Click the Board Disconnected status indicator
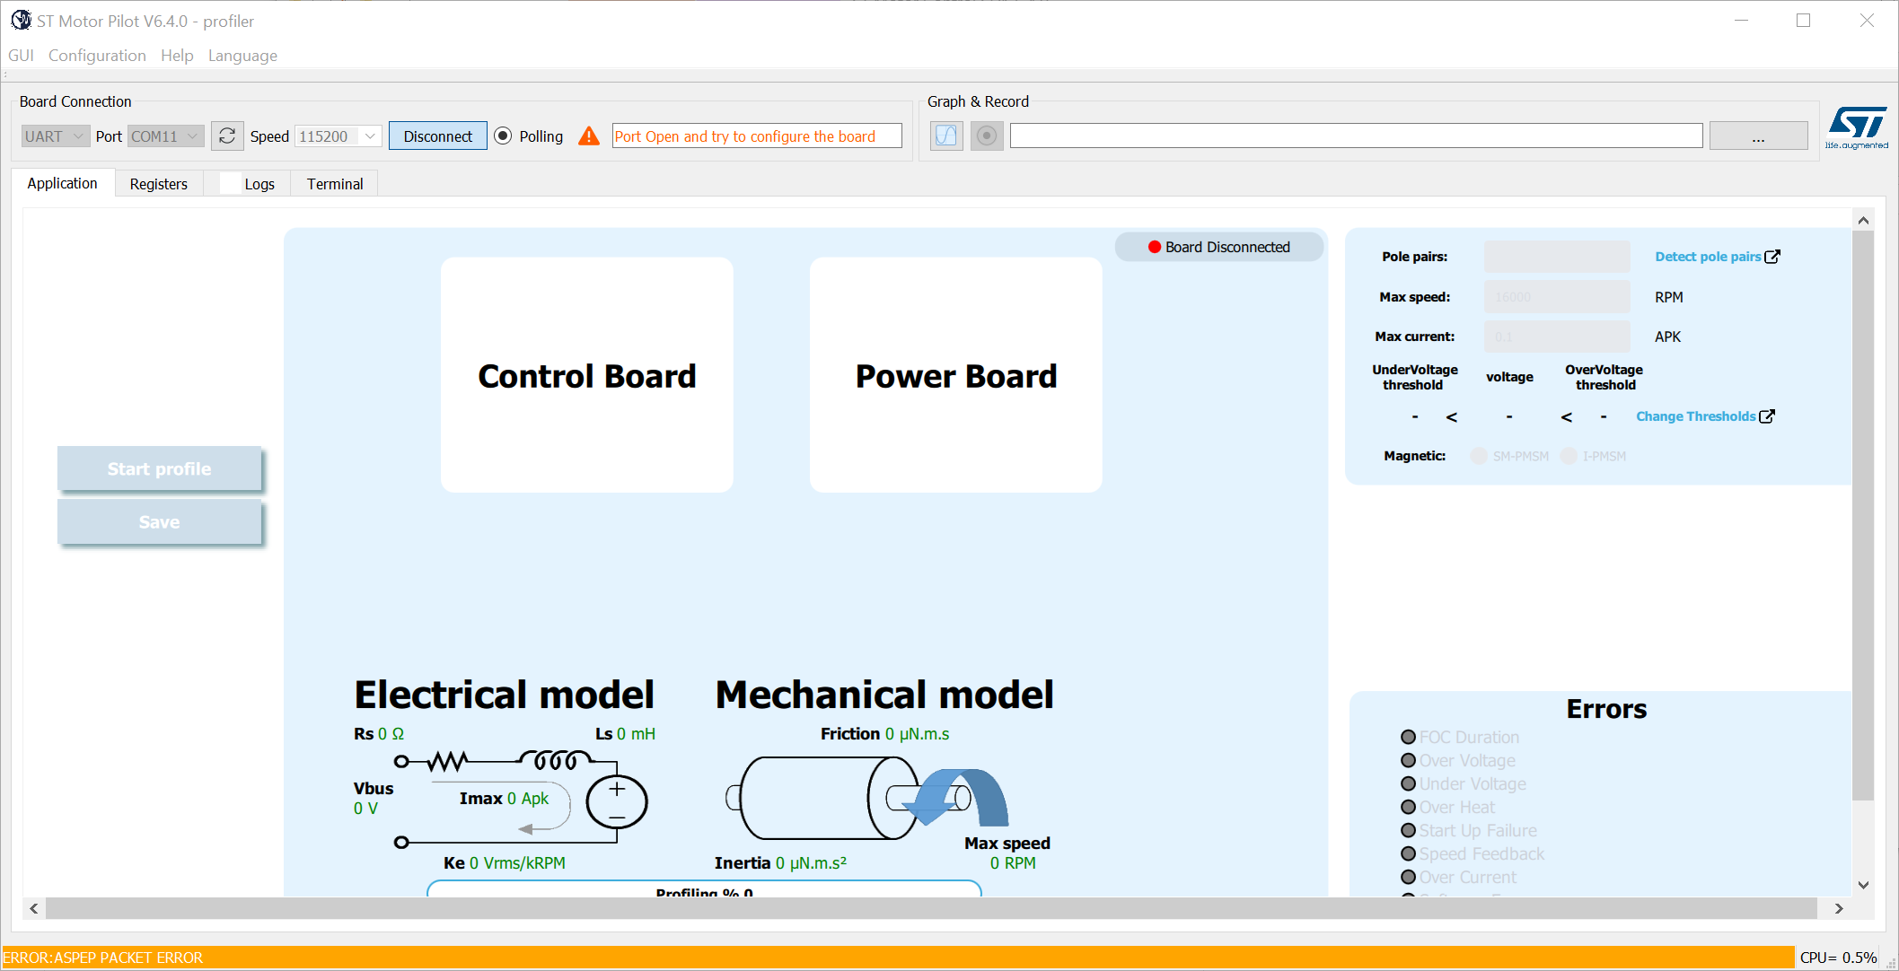The image size is (1899, 971). point(1218,246)
